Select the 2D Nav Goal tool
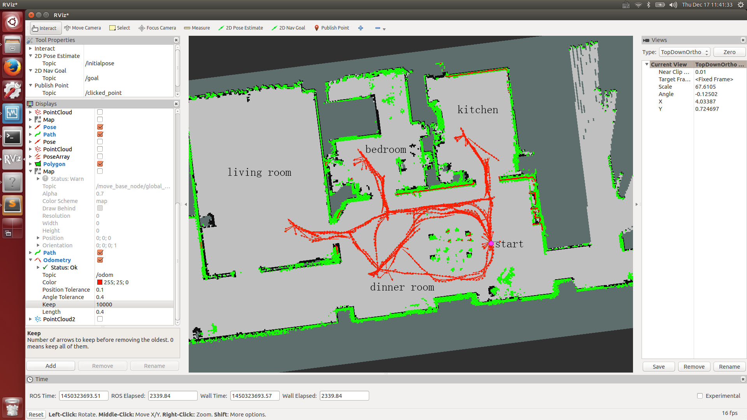Viewport: 747px width, 420px height. coord(288,28)
